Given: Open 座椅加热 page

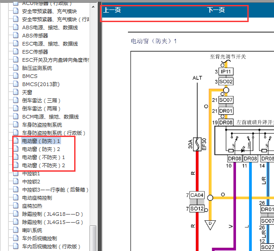Looking at the screenshot, I should (32, 206).
